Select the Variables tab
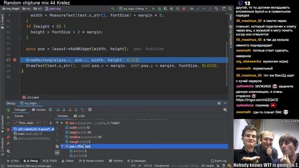 (63, 116)
